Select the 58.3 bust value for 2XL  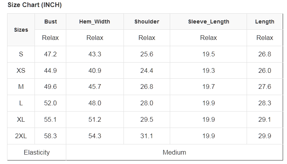[50, 136]
